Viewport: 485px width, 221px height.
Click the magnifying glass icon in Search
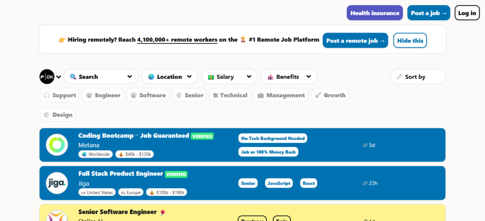click(x=73, y=77)
